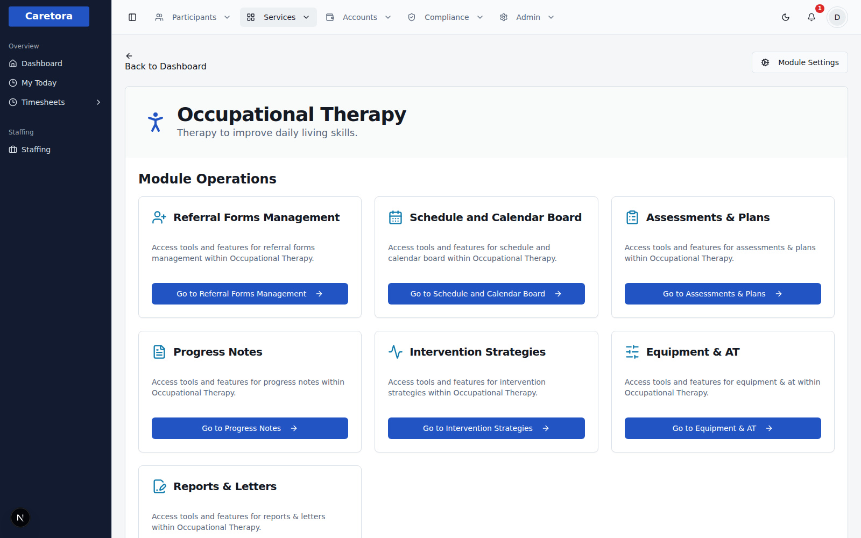
Task: Go to Intervention Strategies
Action: 486,428
